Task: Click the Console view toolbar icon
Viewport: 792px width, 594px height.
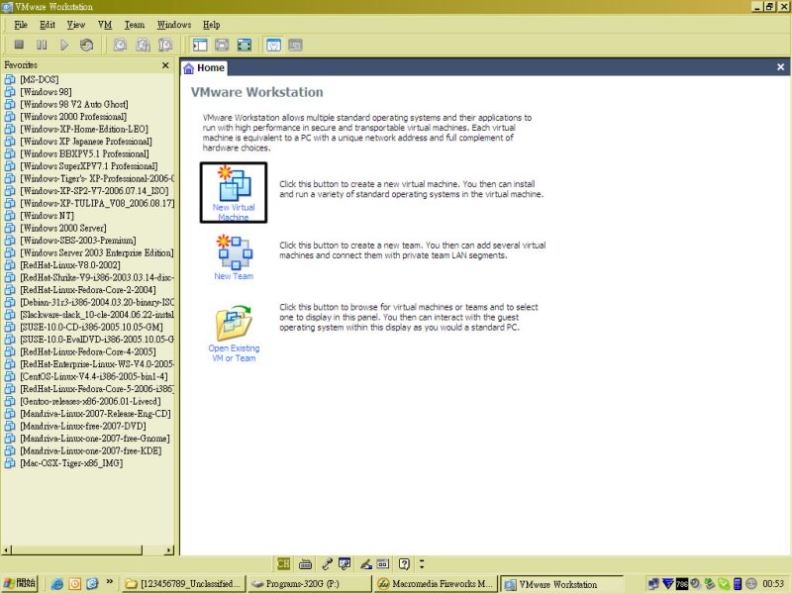Action: pyautogui.click(x=295, y=45)
